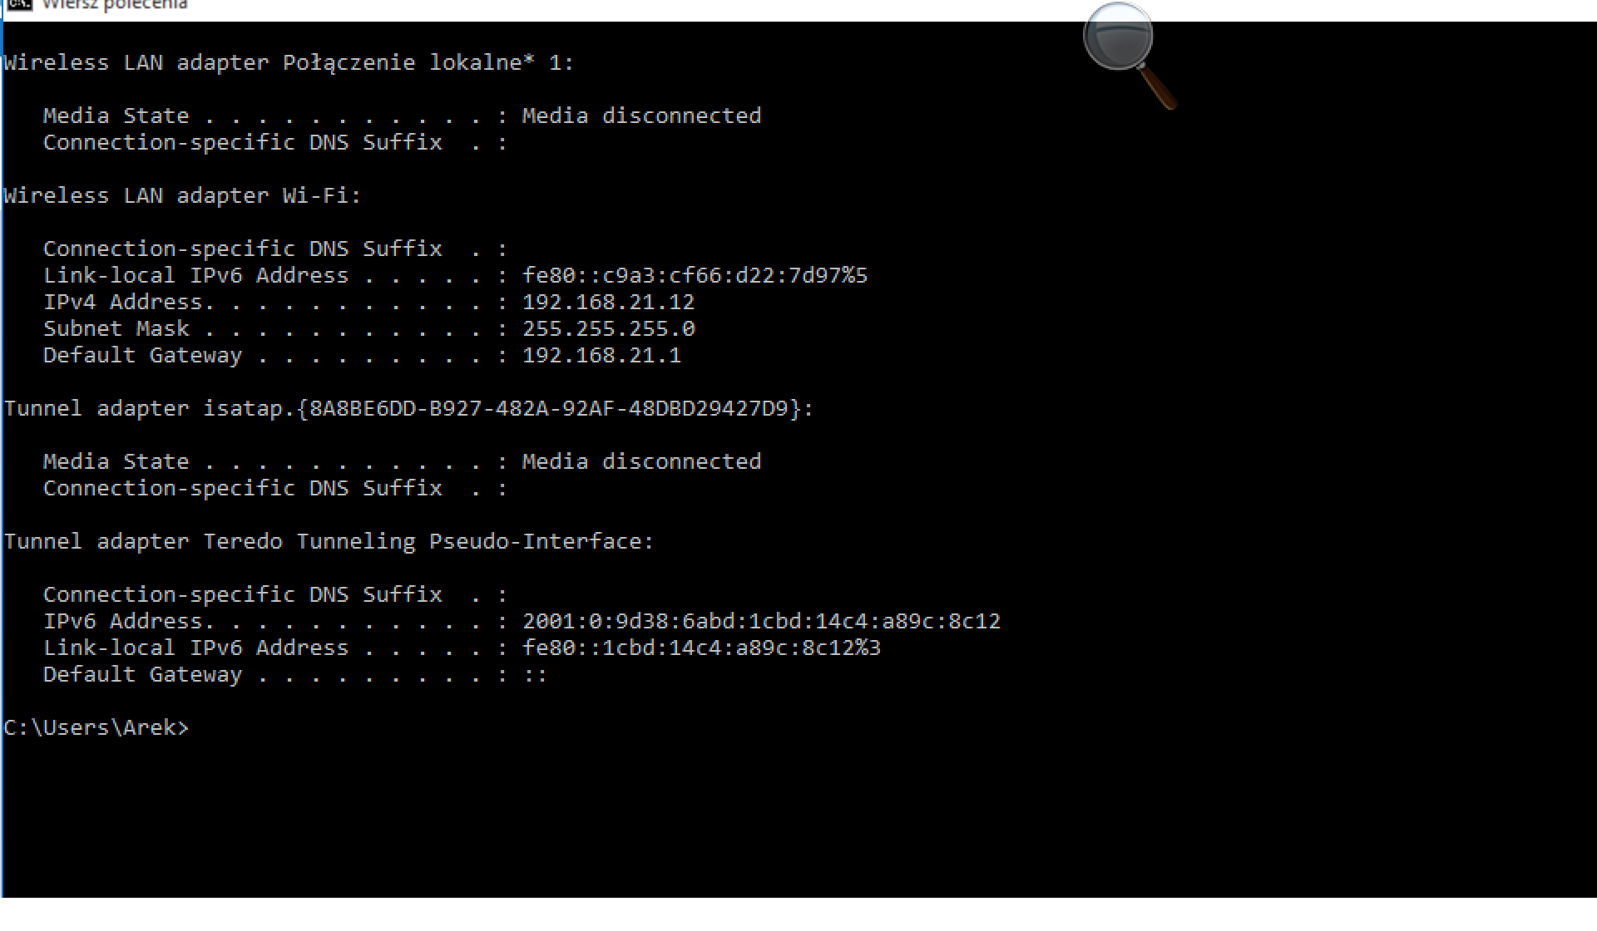Click the Command Prompt icon in title bar

pyautogui.click(x=18, y=4)
